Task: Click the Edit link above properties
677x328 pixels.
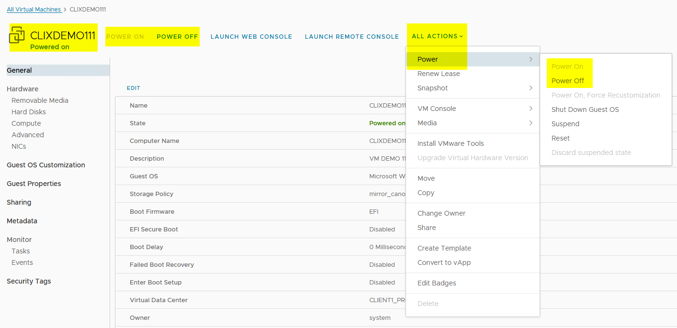Action: tap(133, 88)
